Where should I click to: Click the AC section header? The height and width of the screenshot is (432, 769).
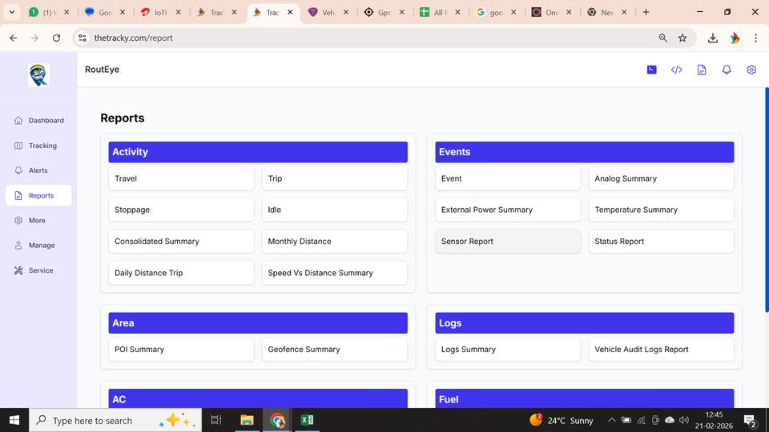[x=258, y=398]
